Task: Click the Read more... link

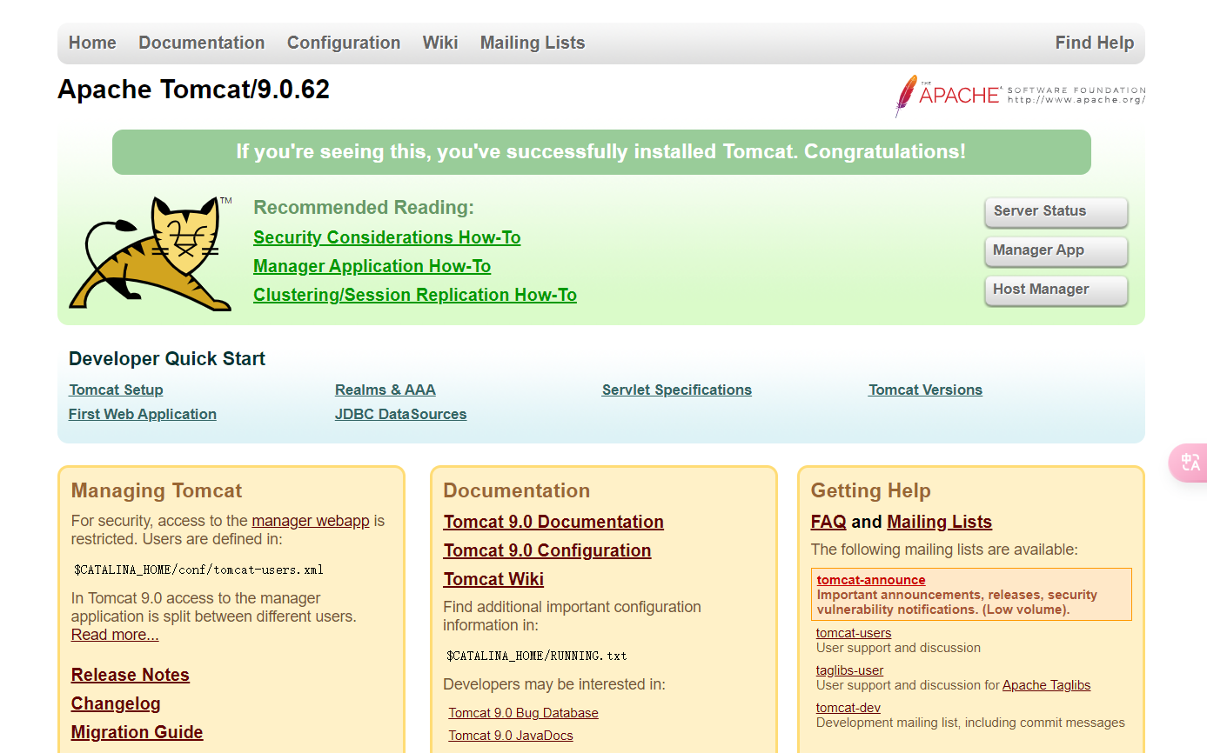Action: [115, 635]
